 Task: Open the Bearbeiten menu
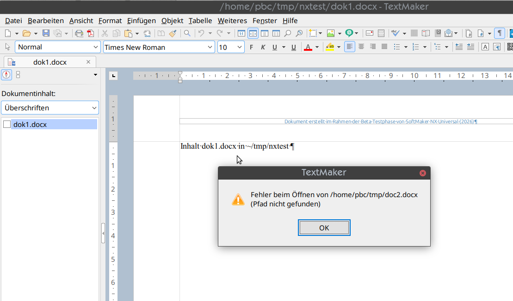click(46, 21)
